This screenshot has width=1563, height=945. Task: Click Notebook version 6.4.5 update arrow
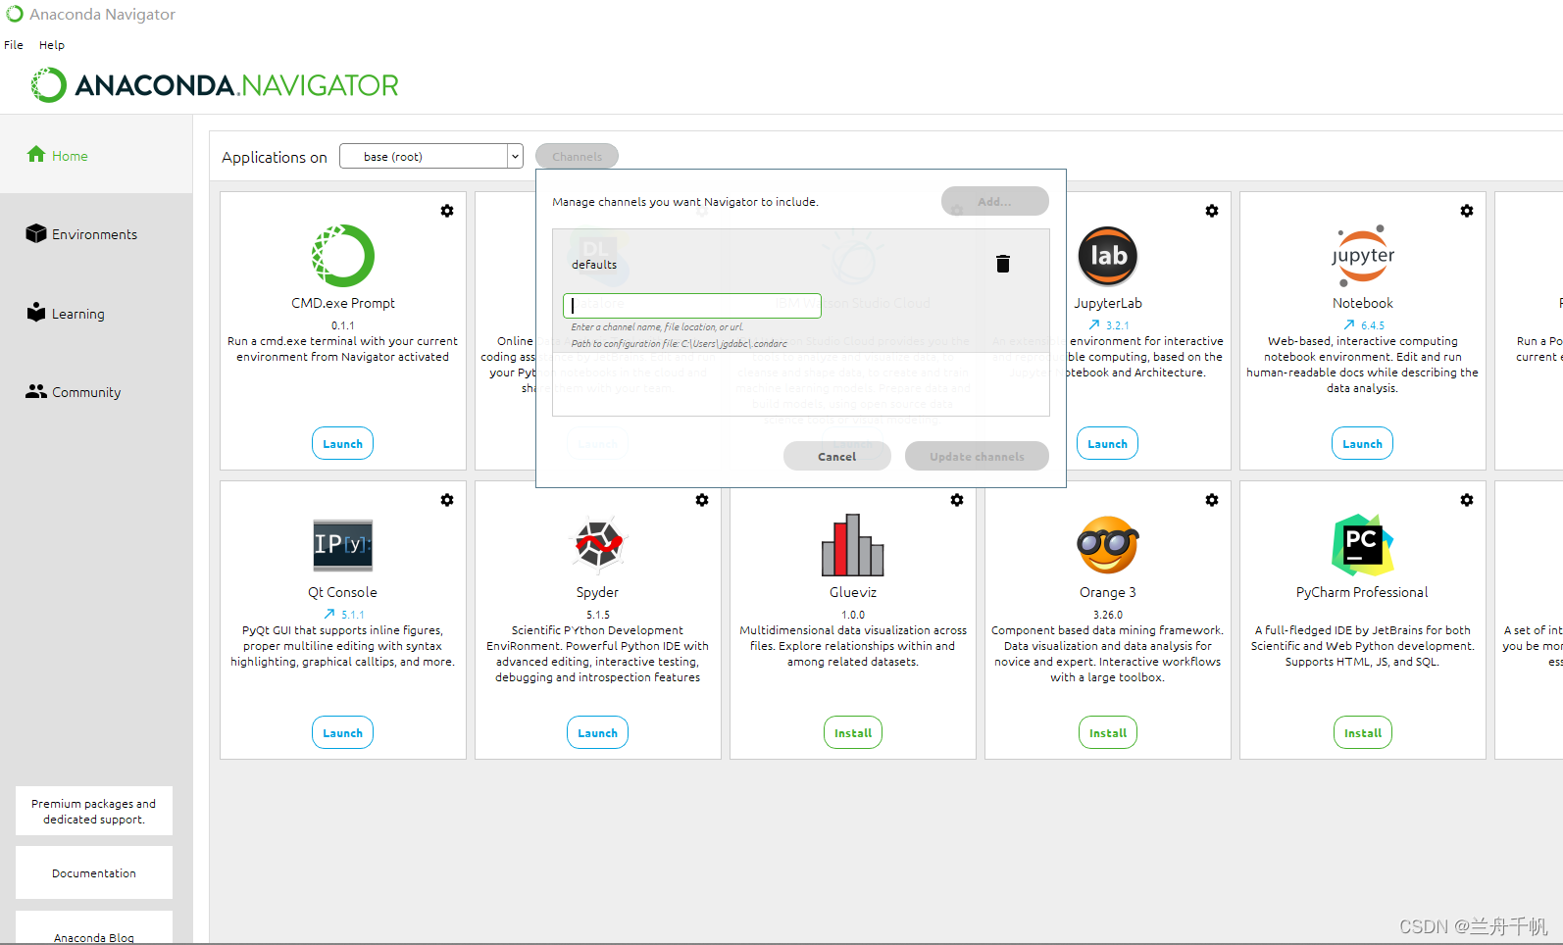[1349, 325]
